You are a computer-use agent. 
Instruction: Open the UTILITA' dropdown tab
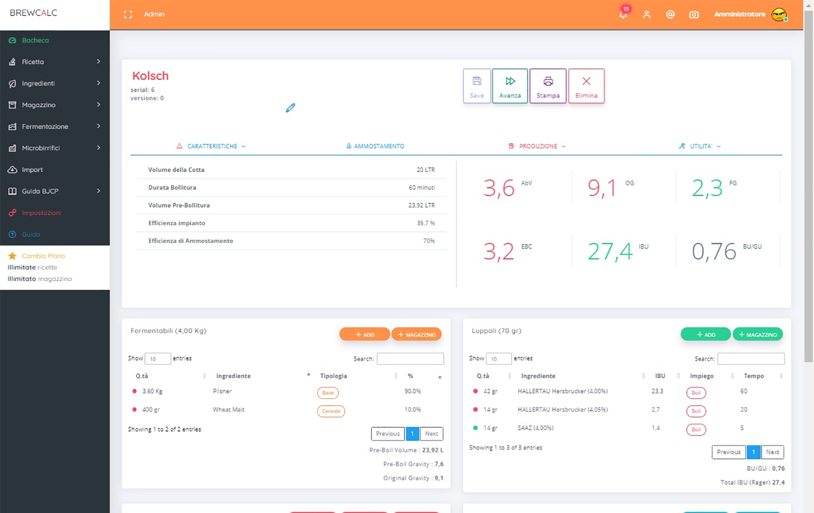click(700, 146)
